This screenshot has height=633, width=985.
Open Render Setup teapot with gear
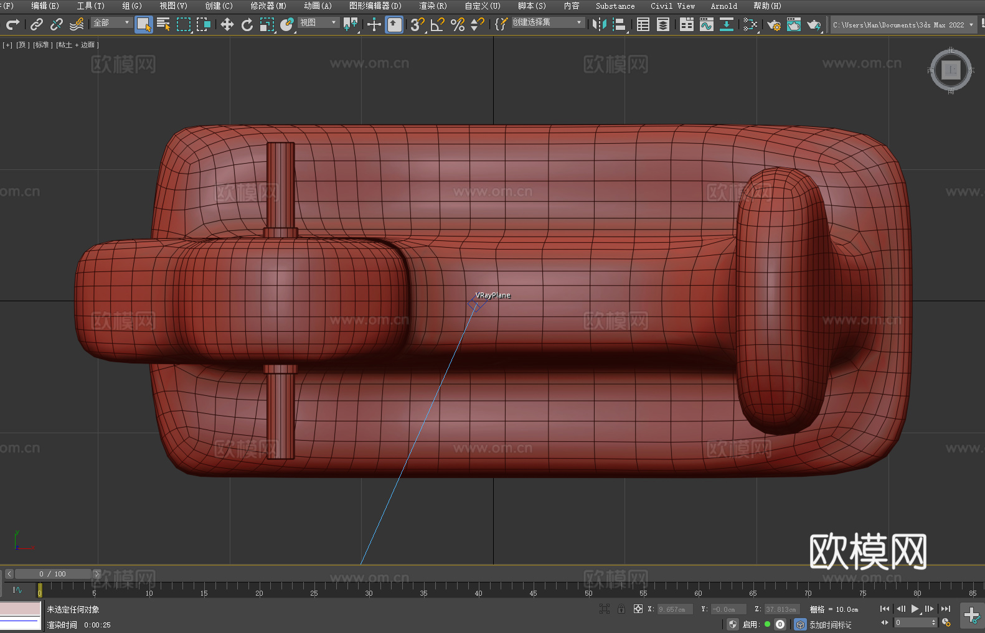[x=773, y=24]
